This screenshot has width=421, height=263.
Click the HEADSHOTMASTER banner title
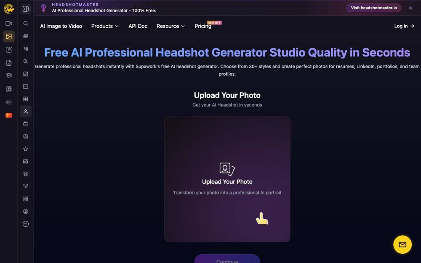coord(75,5)
